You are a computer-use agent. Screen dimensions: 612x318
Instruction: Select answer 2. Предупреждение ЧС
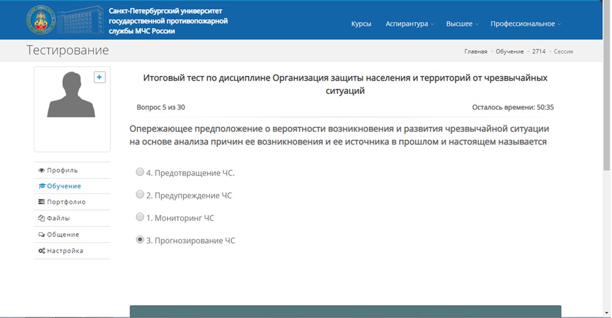tap(140, 195)
